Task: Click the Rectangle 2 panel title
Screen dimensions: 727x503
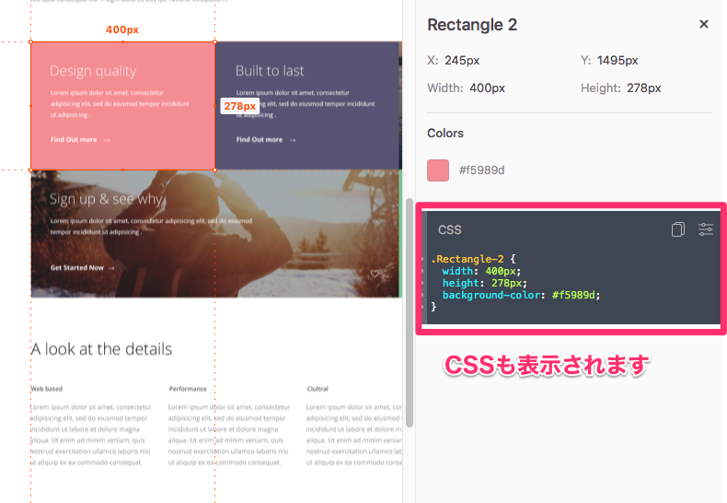Action: 472,25
